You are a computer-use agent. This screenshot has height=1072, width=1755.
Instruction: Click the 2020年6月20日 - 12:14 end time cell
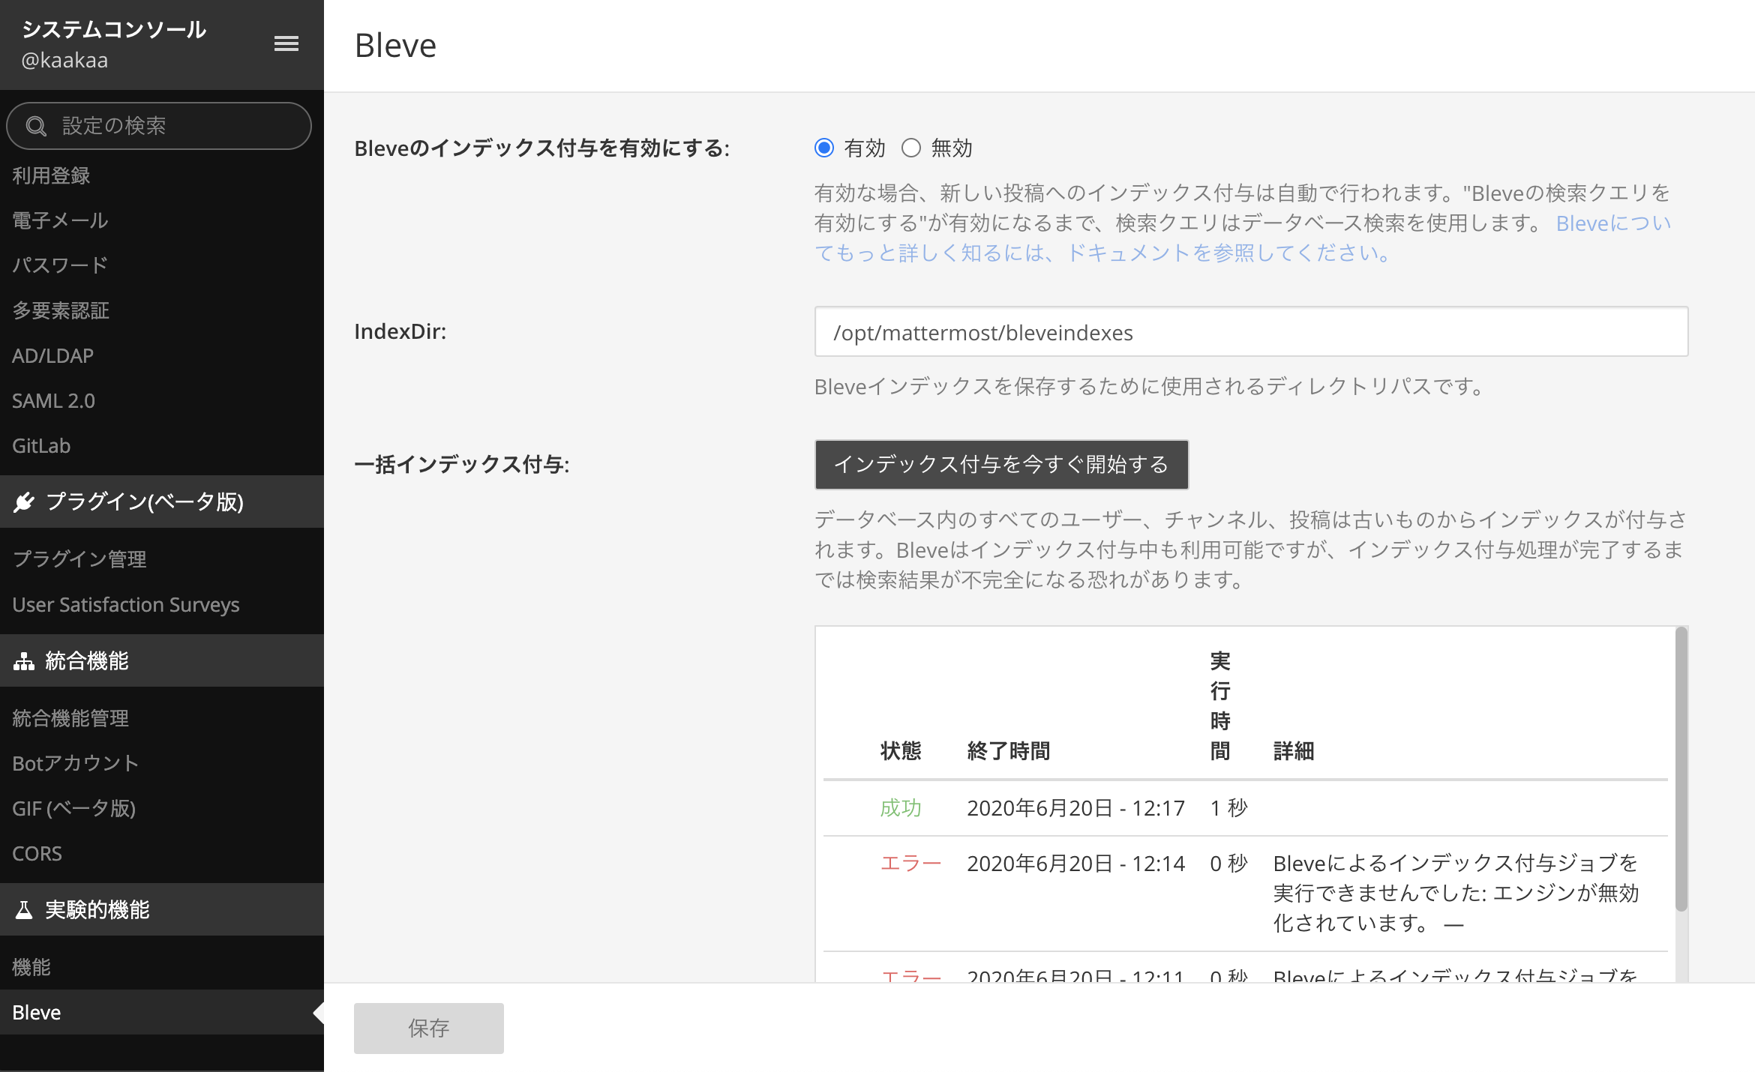[x=1075, y=863]
